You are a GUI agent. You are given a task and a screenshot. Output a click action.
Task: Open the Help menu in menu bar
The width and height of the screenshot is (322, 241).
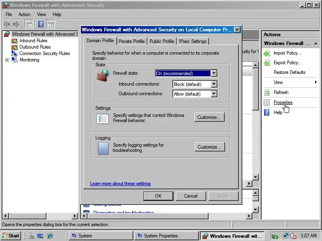point(57,14)
